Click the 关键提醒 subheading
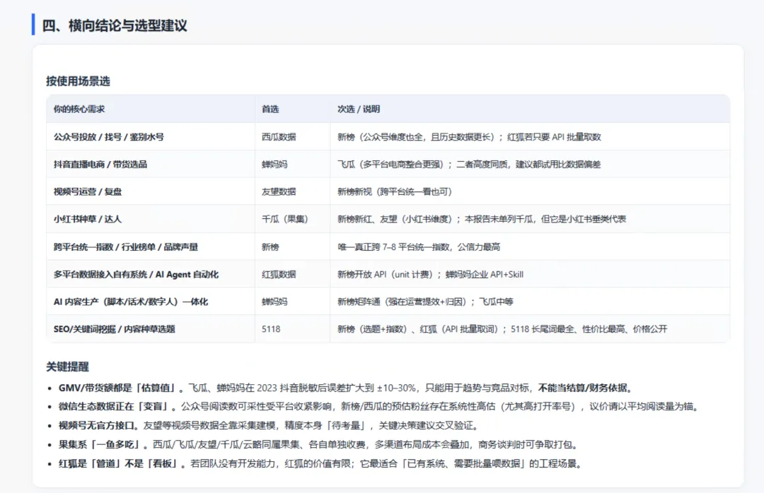The width and height of the screenshot is (764, 493). point(67,367)
